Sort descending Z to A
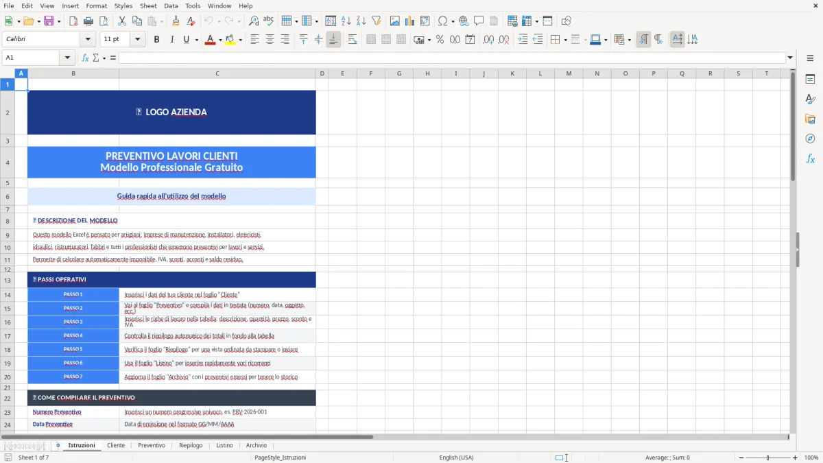 [x=361, y=21]
